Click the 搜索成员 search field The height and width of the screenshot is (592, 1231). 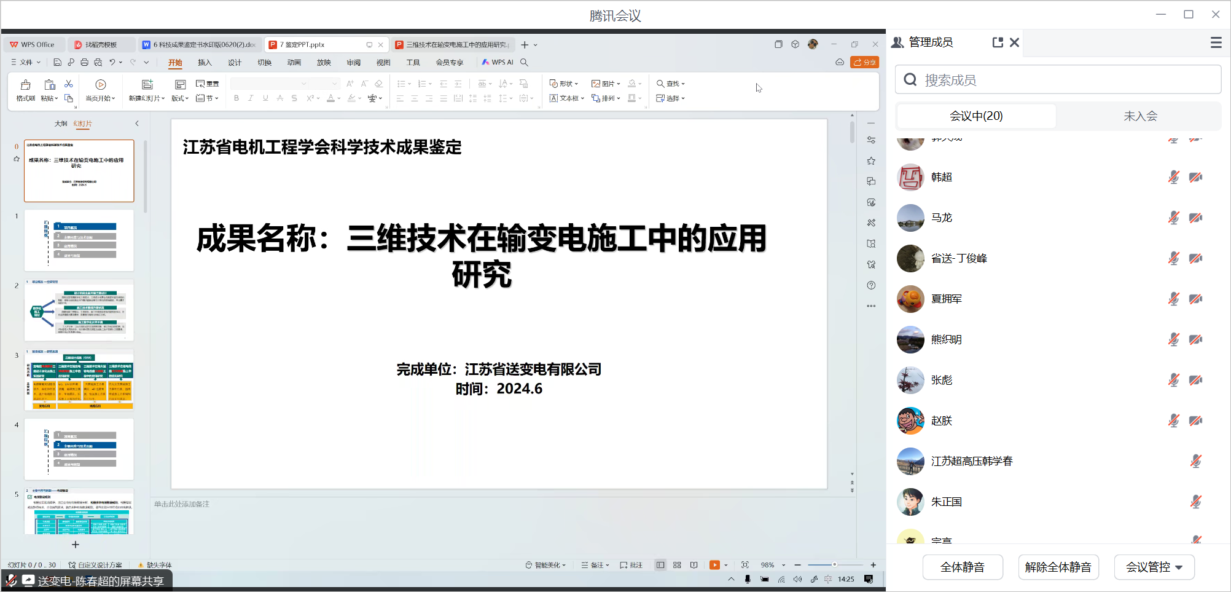[1058, 80]
